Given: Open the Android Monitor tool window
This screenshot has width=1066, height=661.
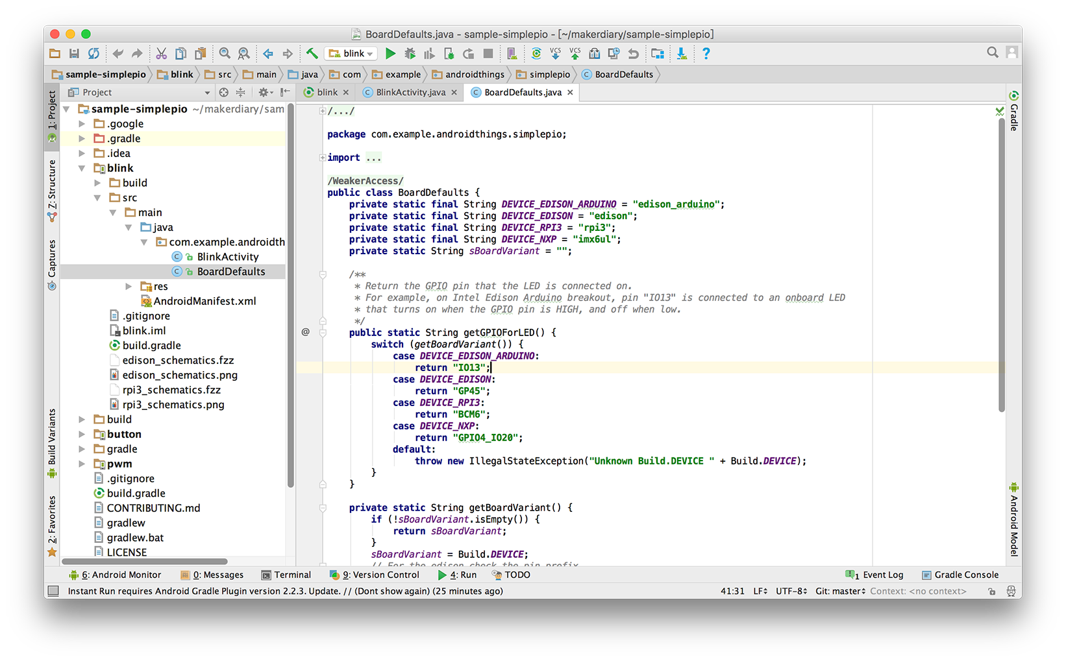Looking at the screenshot, I should click(115, 575).
